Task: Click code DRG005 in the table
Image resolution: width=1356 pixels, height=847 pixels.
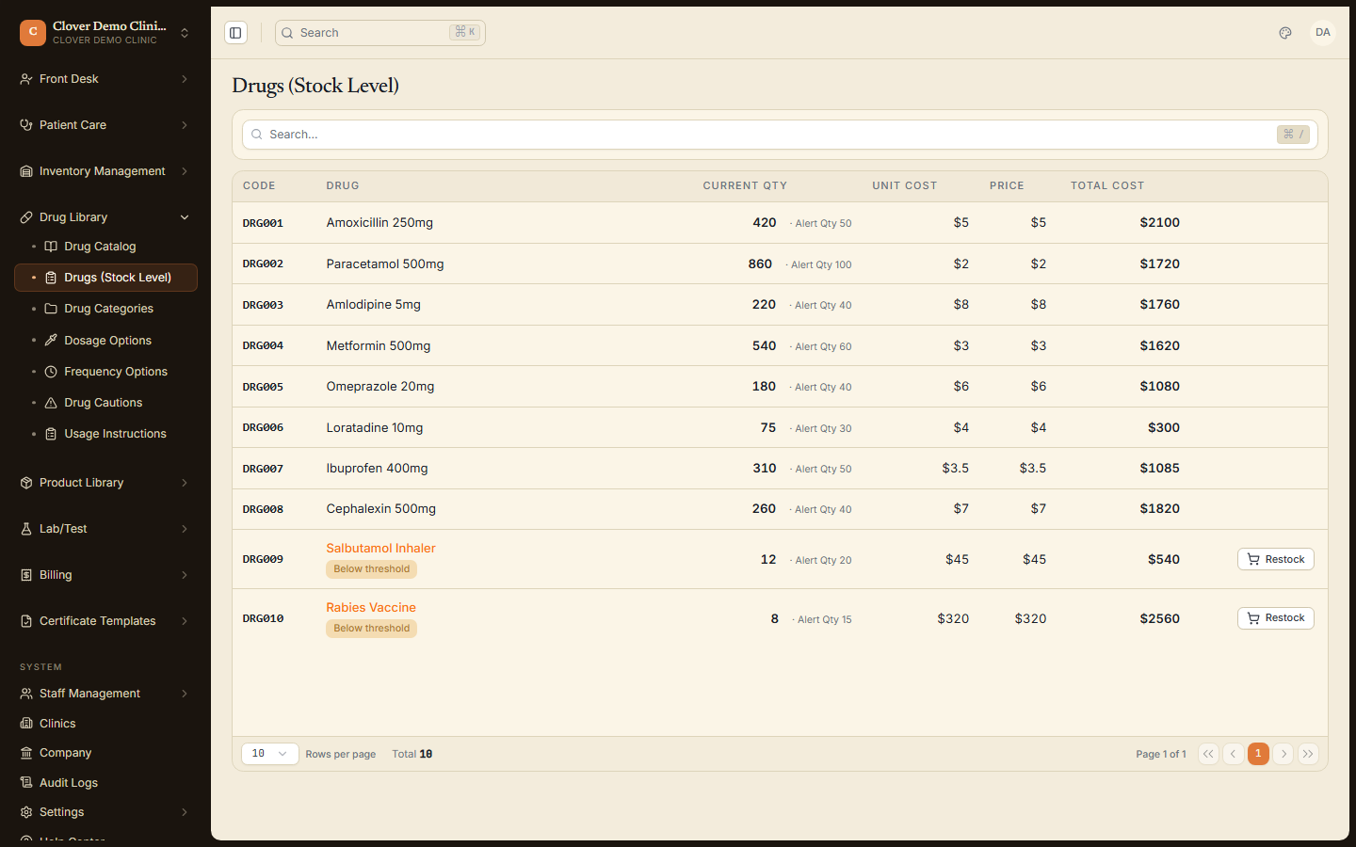Action: pos(263,387)
